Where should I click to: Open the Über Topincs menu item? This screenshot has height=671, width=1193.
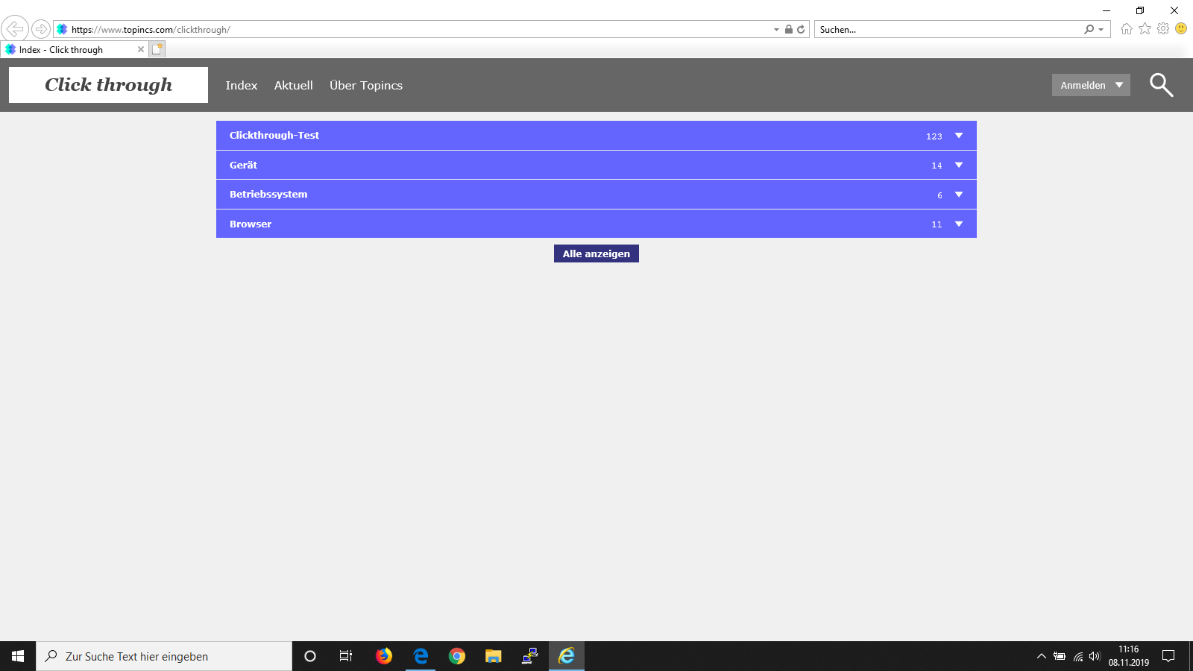click(x=365, y=86)
